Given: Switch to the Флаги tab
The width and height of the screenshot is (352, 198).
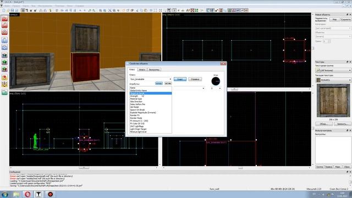Looking at the screenshot, I should coord(142,70).
